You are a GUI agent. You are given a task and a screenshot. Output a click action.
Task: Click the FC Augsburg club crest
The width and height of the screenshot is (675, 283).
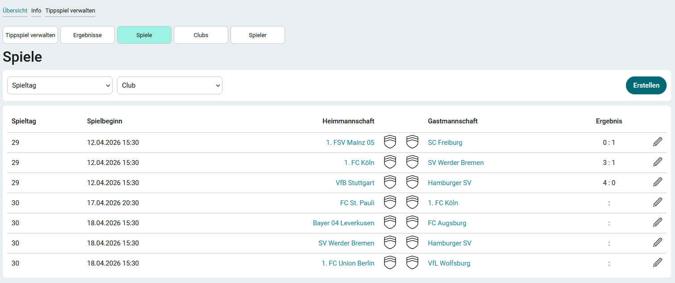tap(412, 223)
